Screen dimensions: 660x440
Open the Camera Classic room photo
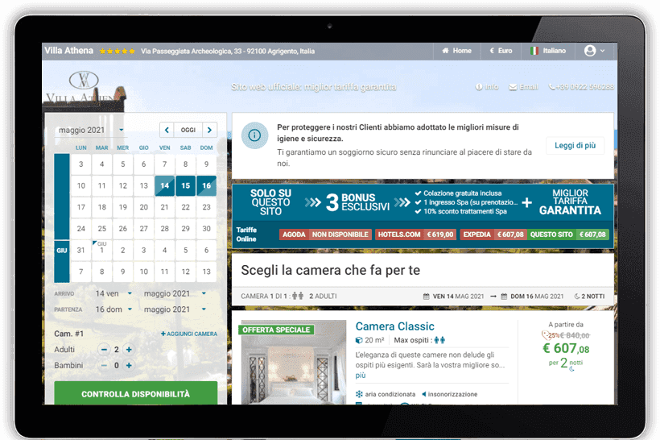pos(294,363)
